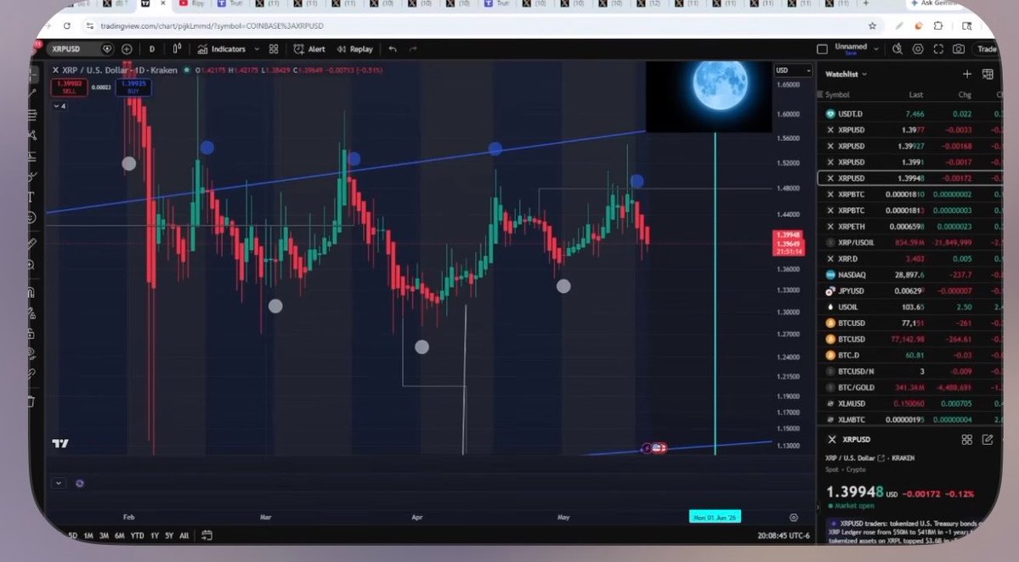Toggle the market open status dot in legend

click(187, 70)
